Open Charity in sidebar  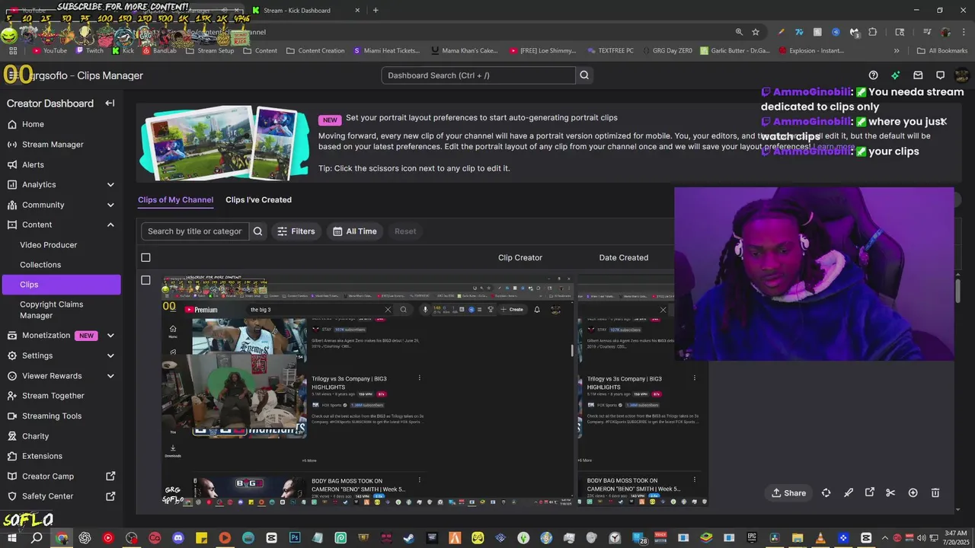(35, 436)
